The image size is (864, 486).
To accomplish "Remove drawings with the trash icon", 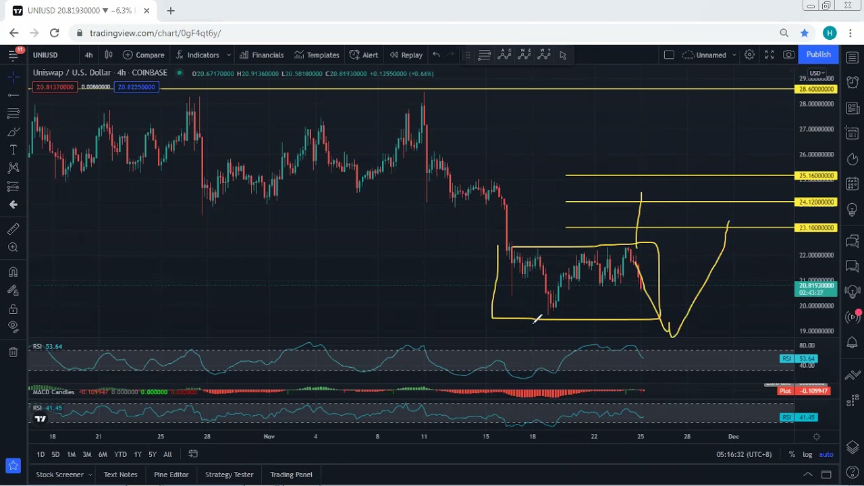I will pos(13,352).
